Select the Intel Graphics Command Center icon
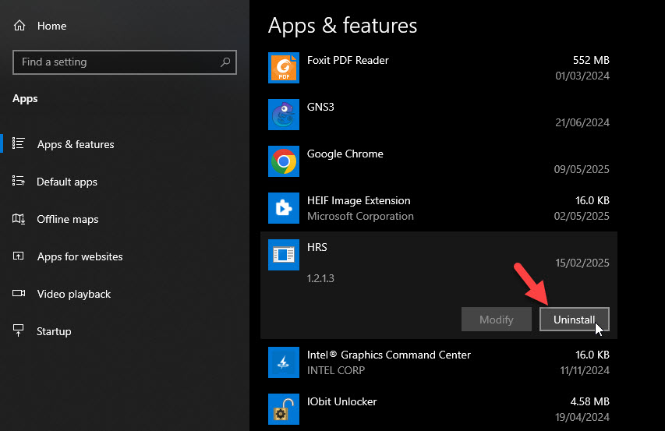This screenshot has height=431, width=665. pos(283,362)
